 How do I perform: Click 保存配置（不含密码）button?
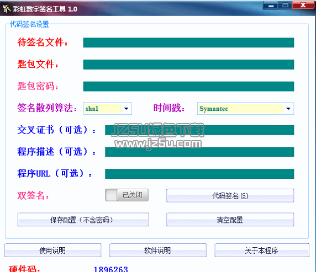tap(83, 220)
